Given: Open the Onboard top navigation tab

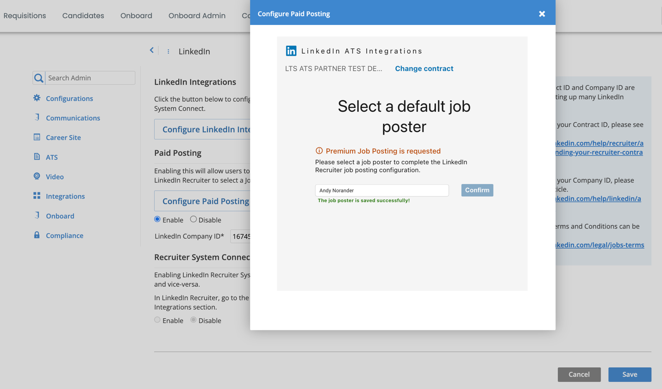Looking at the screenshot, I should (136, 16).
